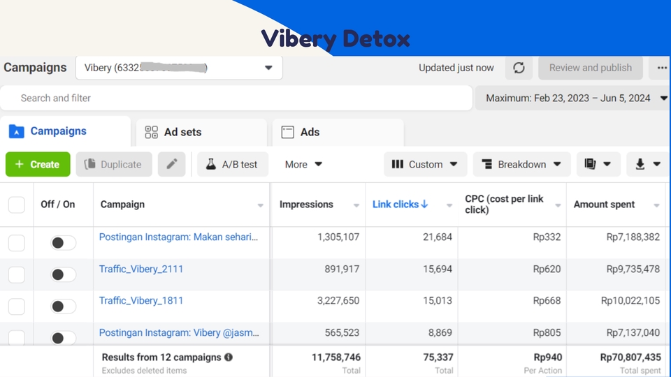Expand the More actions dropdown
Screen dimensions: 671x377
click(x=303, y=164)
